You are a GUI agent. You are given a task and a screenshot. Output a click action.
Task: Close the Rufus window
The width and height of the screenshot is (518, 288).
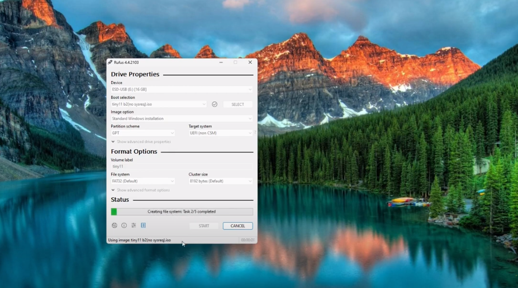point(250,63)
